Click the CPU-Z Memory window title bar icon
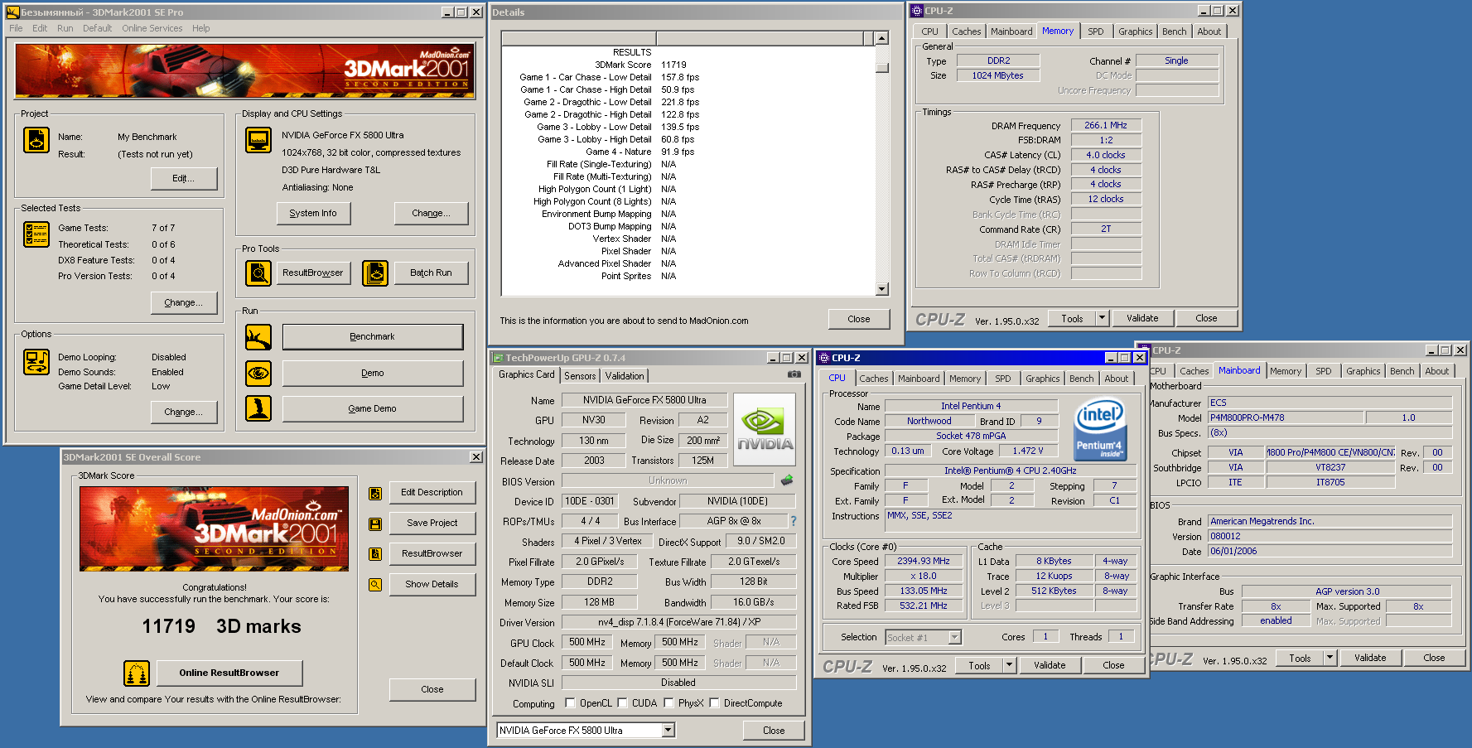The image size is (1472, 748). point(917,11)
